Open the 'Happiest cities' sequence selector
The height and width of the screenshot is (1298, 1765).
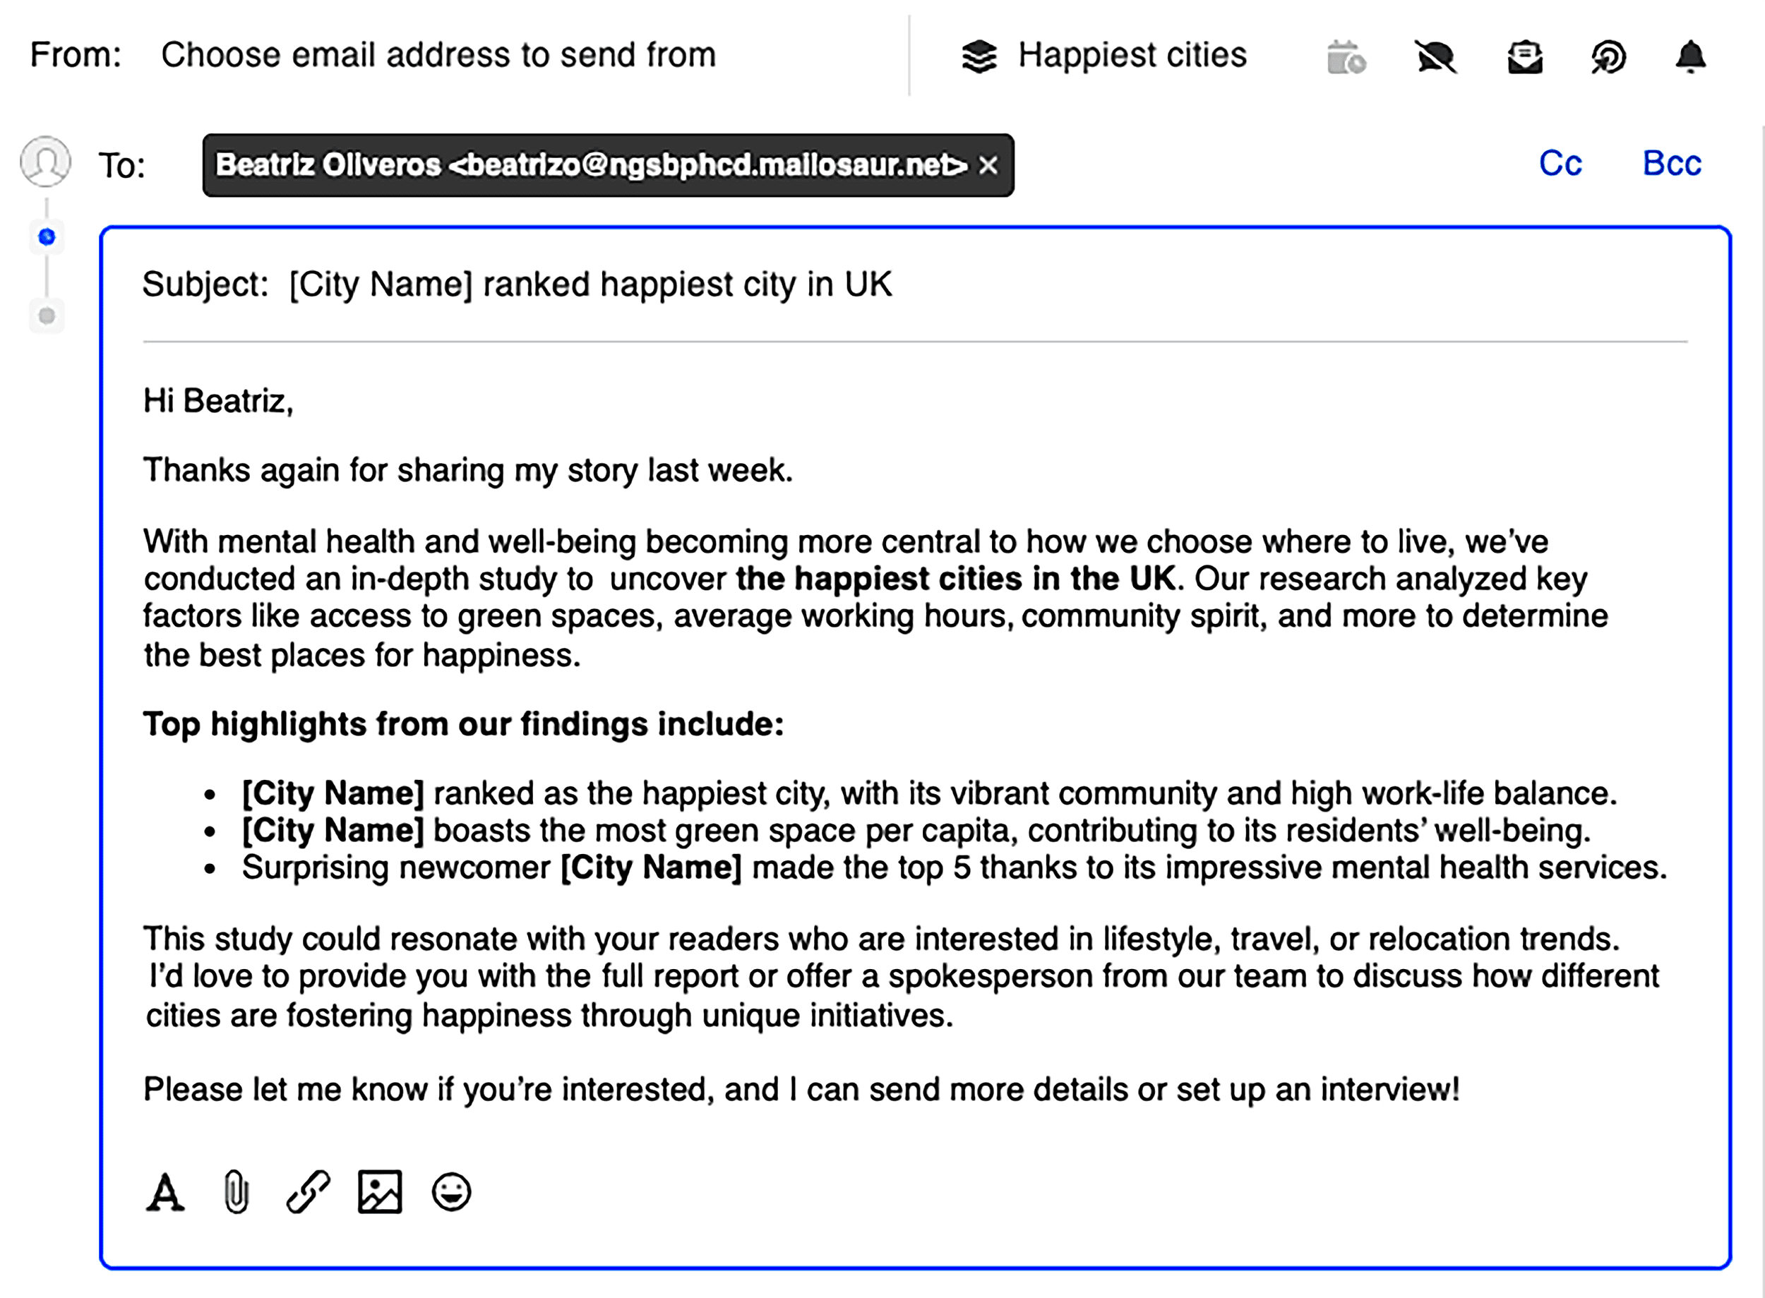pos(1132,54)
